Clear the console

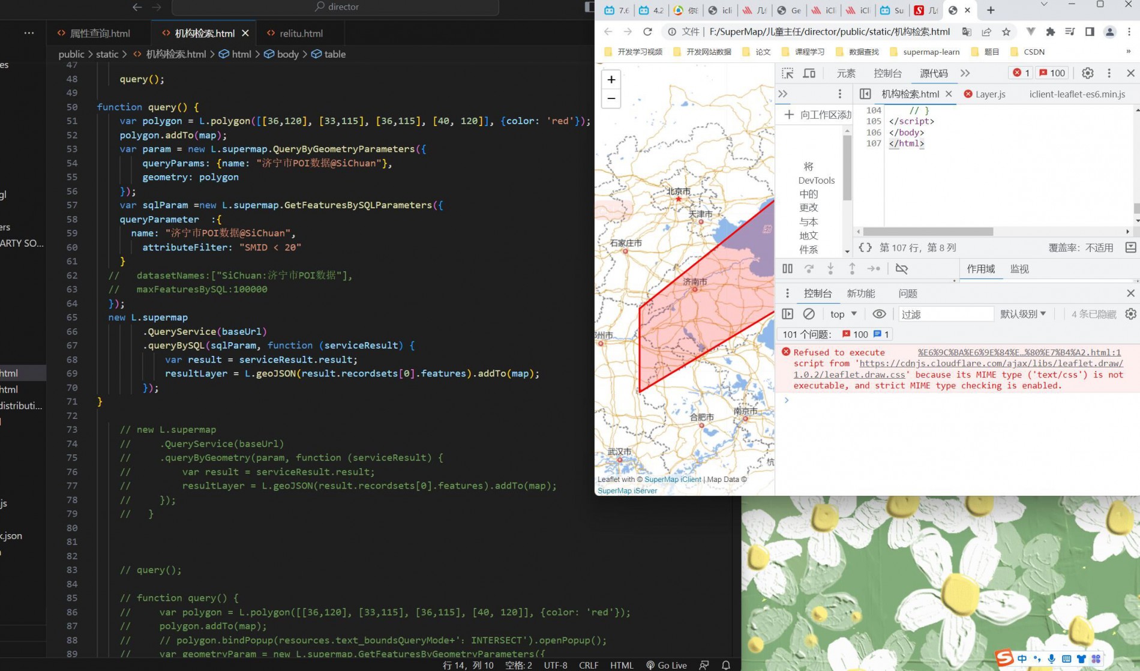(809, 314)
